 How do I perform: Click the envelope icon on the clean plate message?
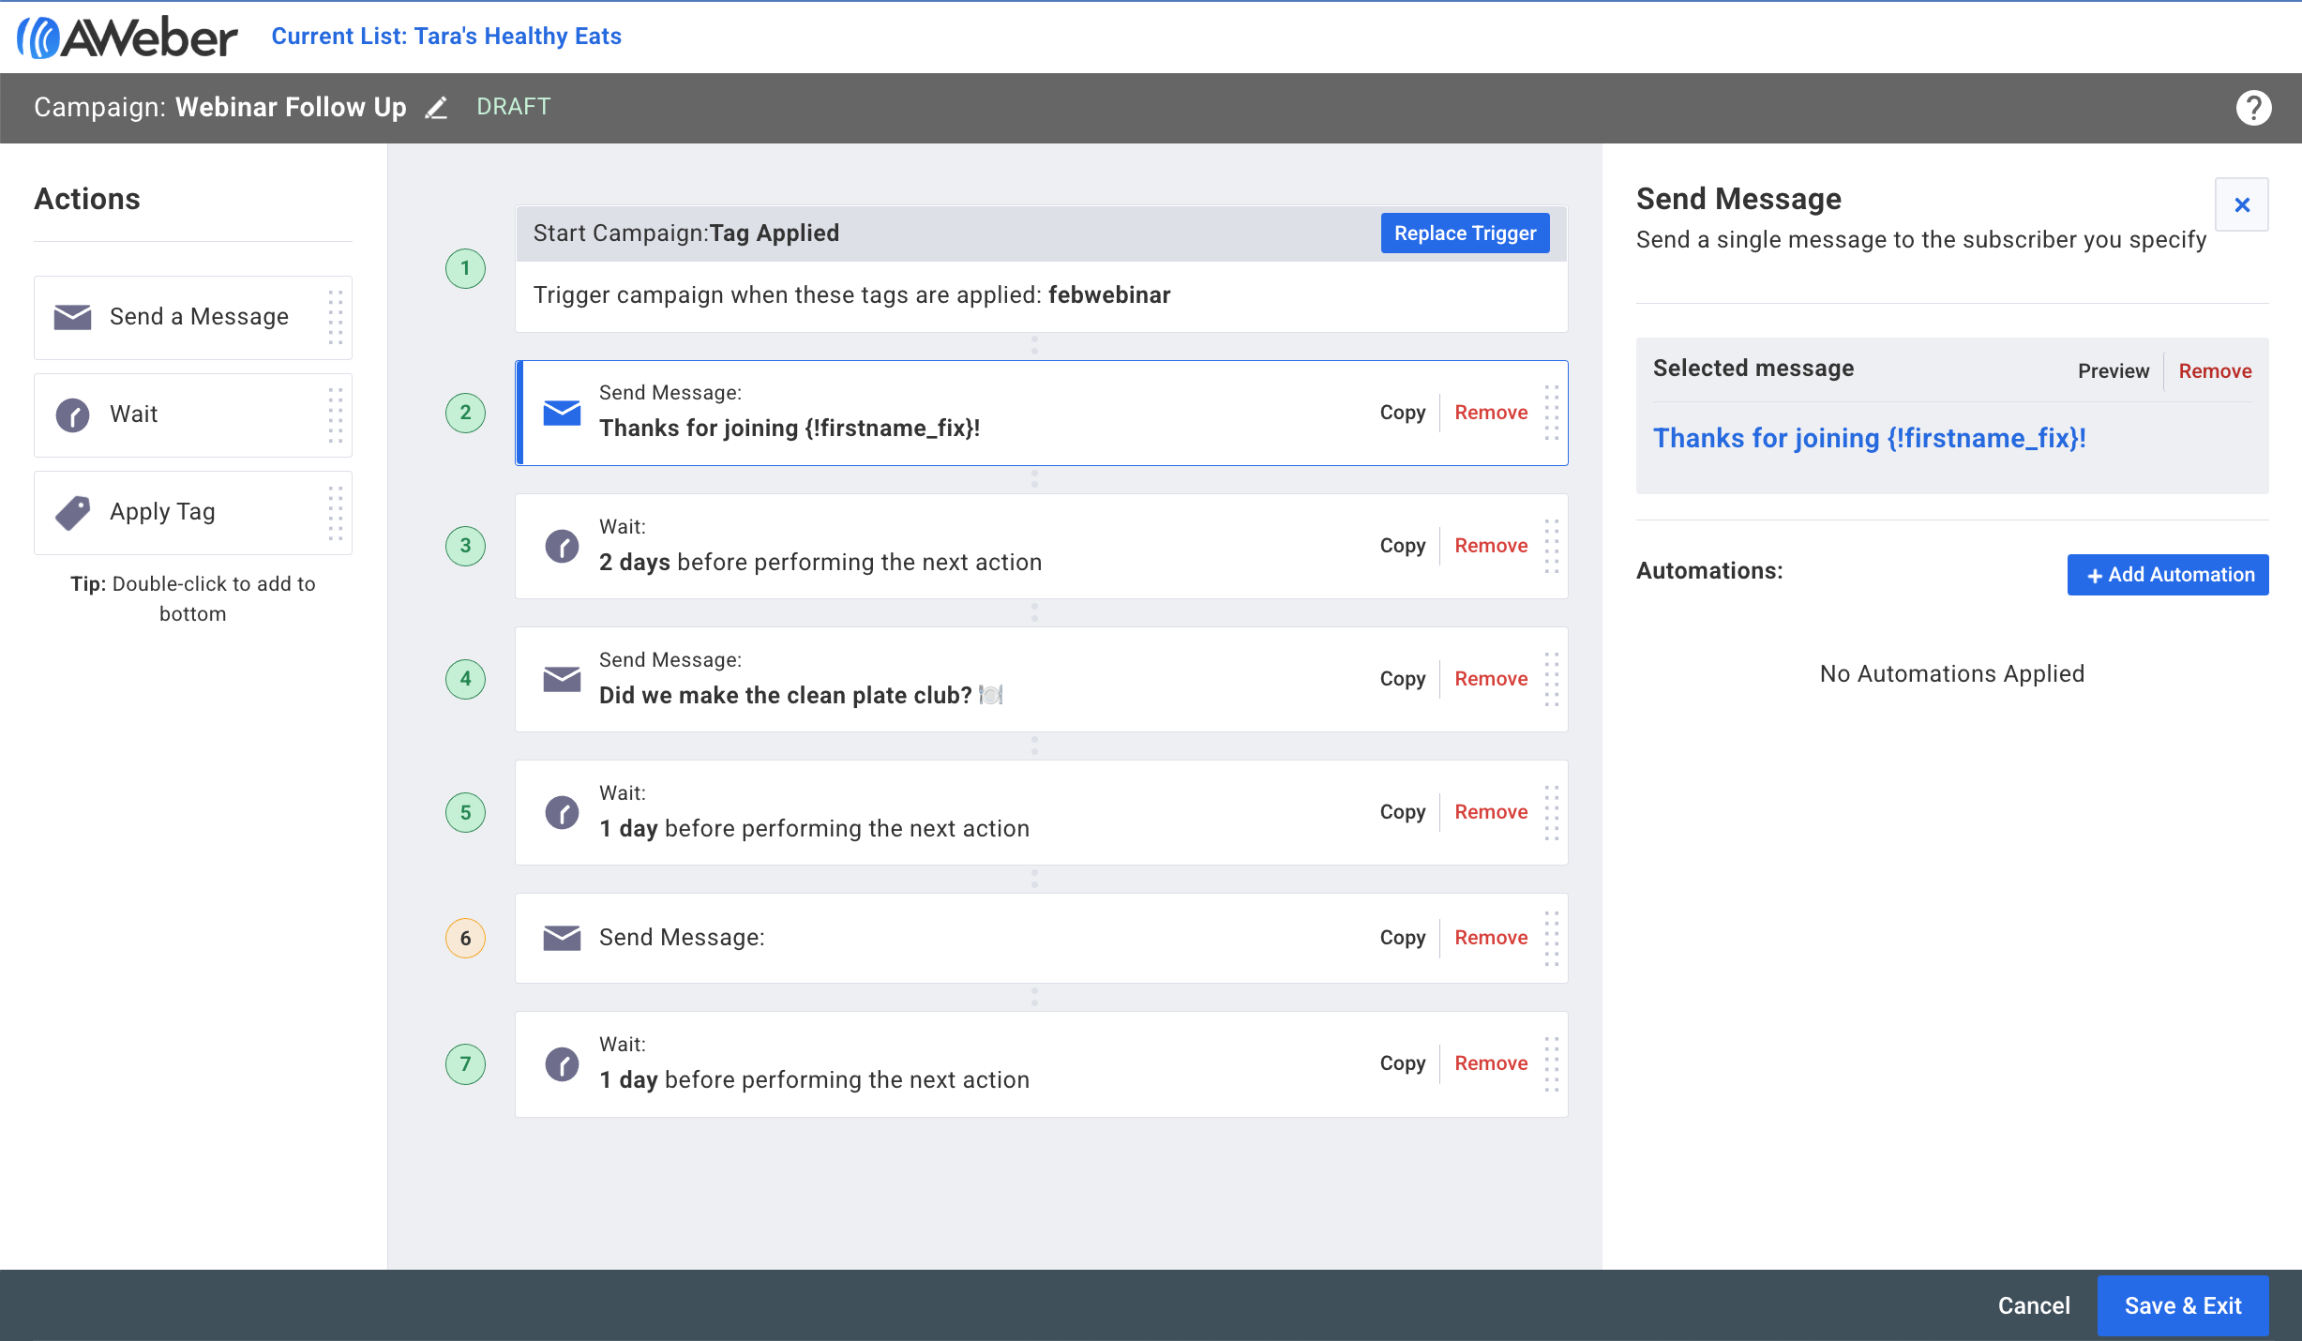point(561,680)
